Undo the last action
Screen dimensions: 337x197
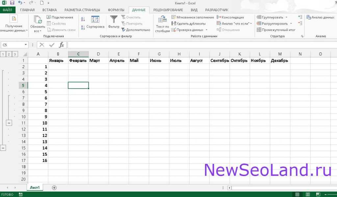[20, 3]
